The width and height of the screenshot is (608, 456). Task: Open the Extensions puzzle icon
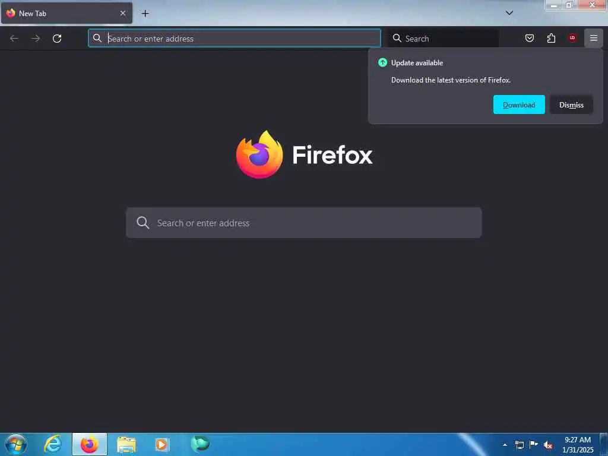[551, 38]
